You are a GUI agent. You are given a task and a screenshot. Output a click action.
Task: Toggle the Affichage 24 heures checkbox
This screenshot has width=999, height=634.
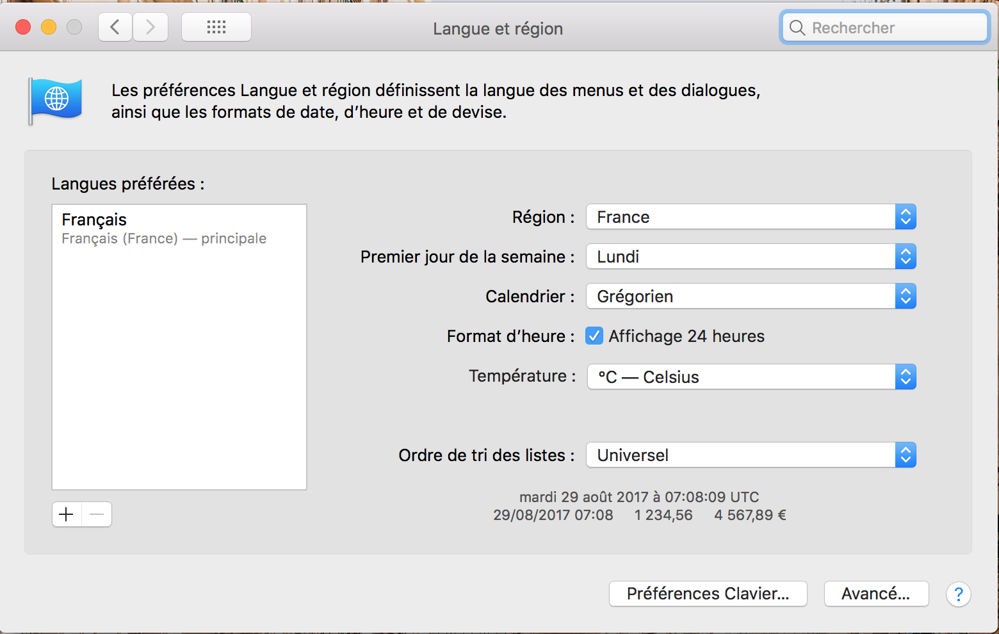[x=594, y=336]
